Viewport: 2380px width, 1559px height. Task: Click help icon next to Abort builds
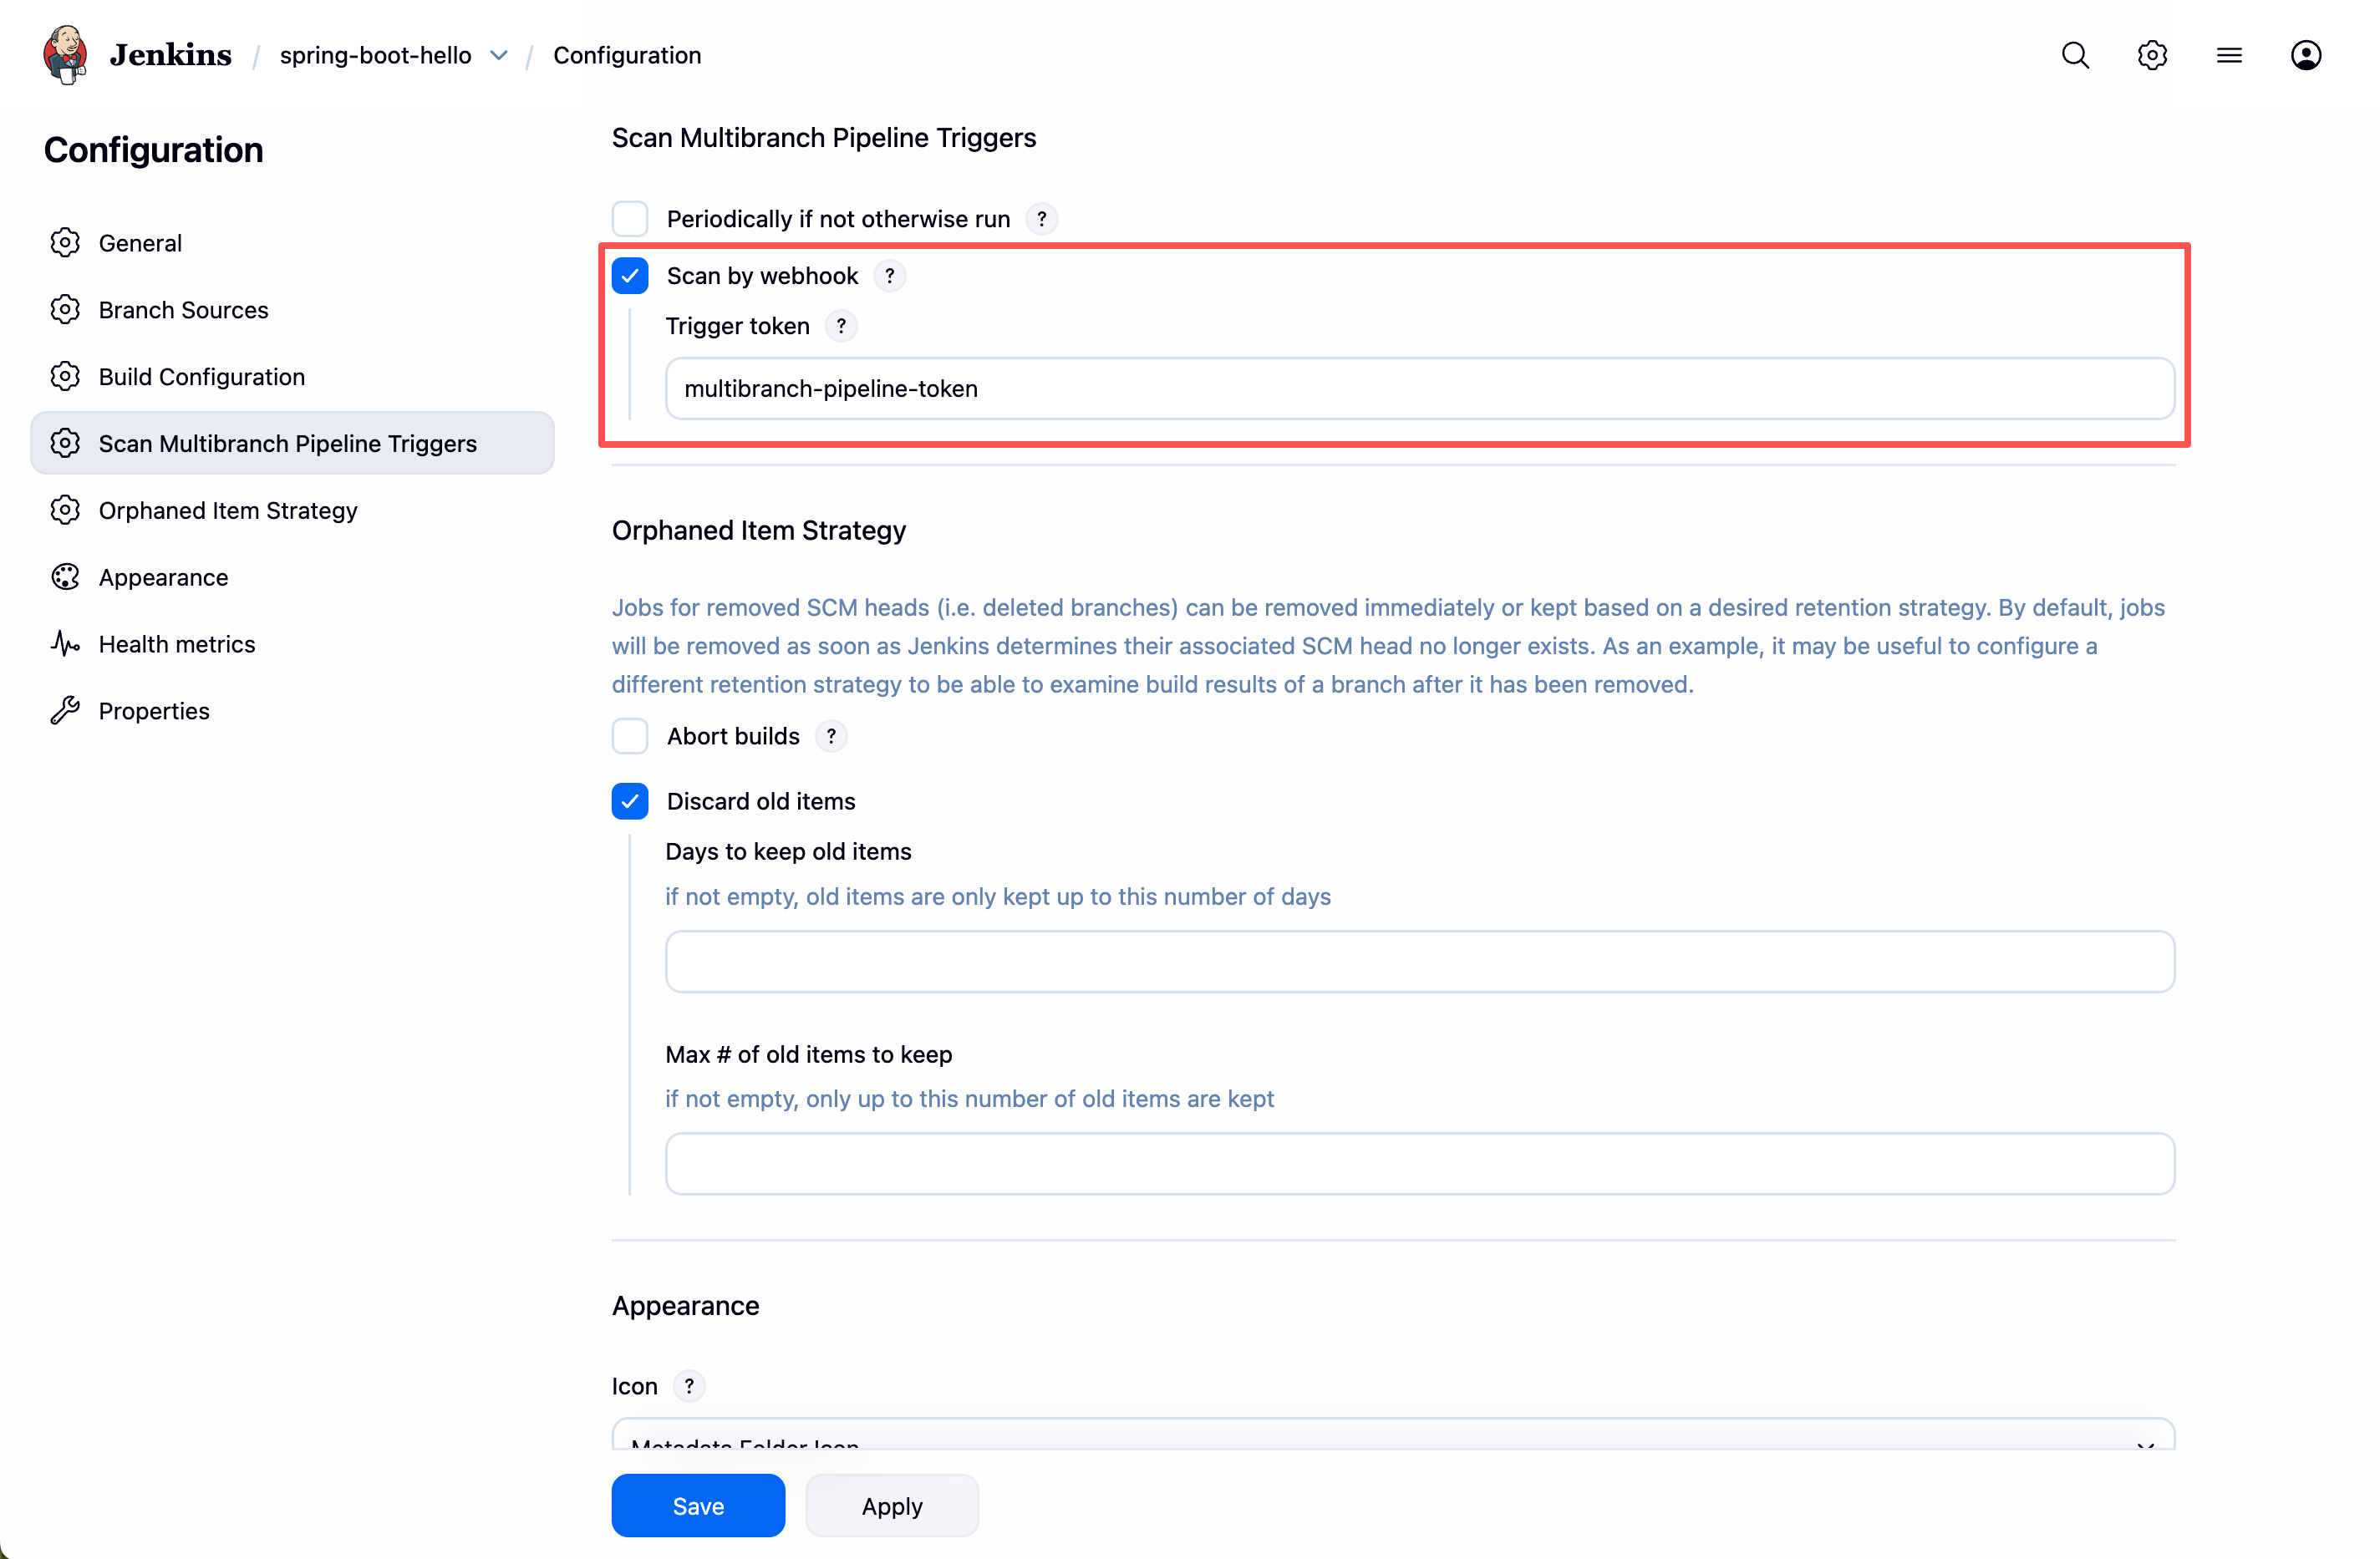click(831, 736)
